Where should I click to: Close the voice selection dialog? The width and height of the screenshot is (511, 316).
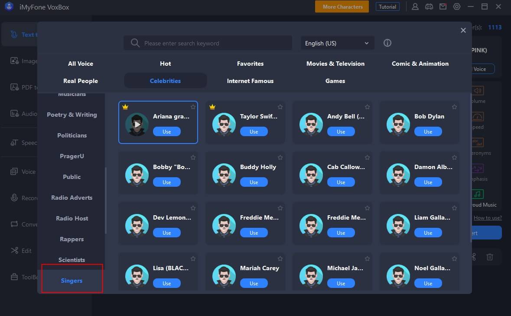pyautogui.click(x=463, y=30)
